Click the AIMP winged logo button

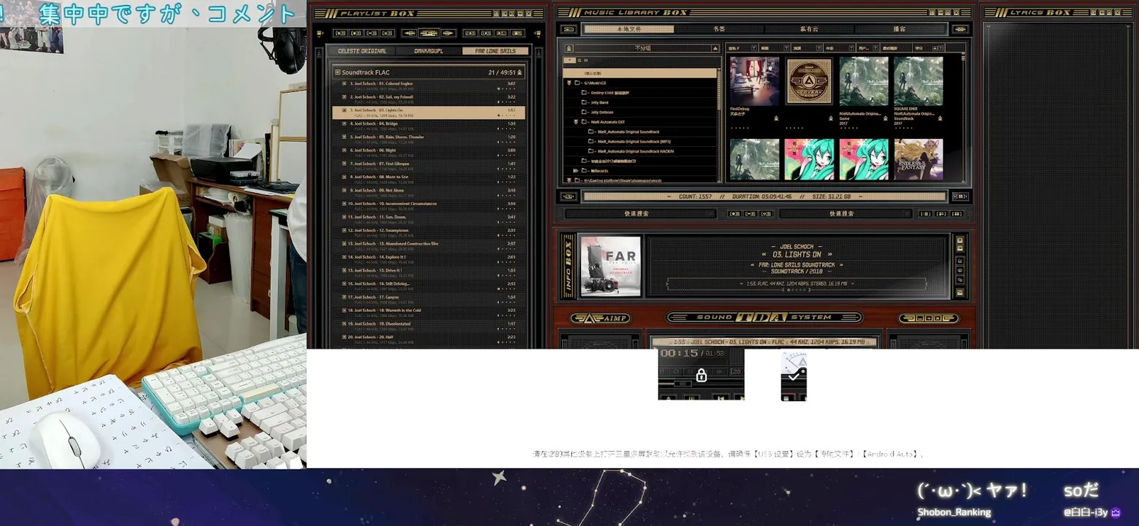(x=599, y=318)
